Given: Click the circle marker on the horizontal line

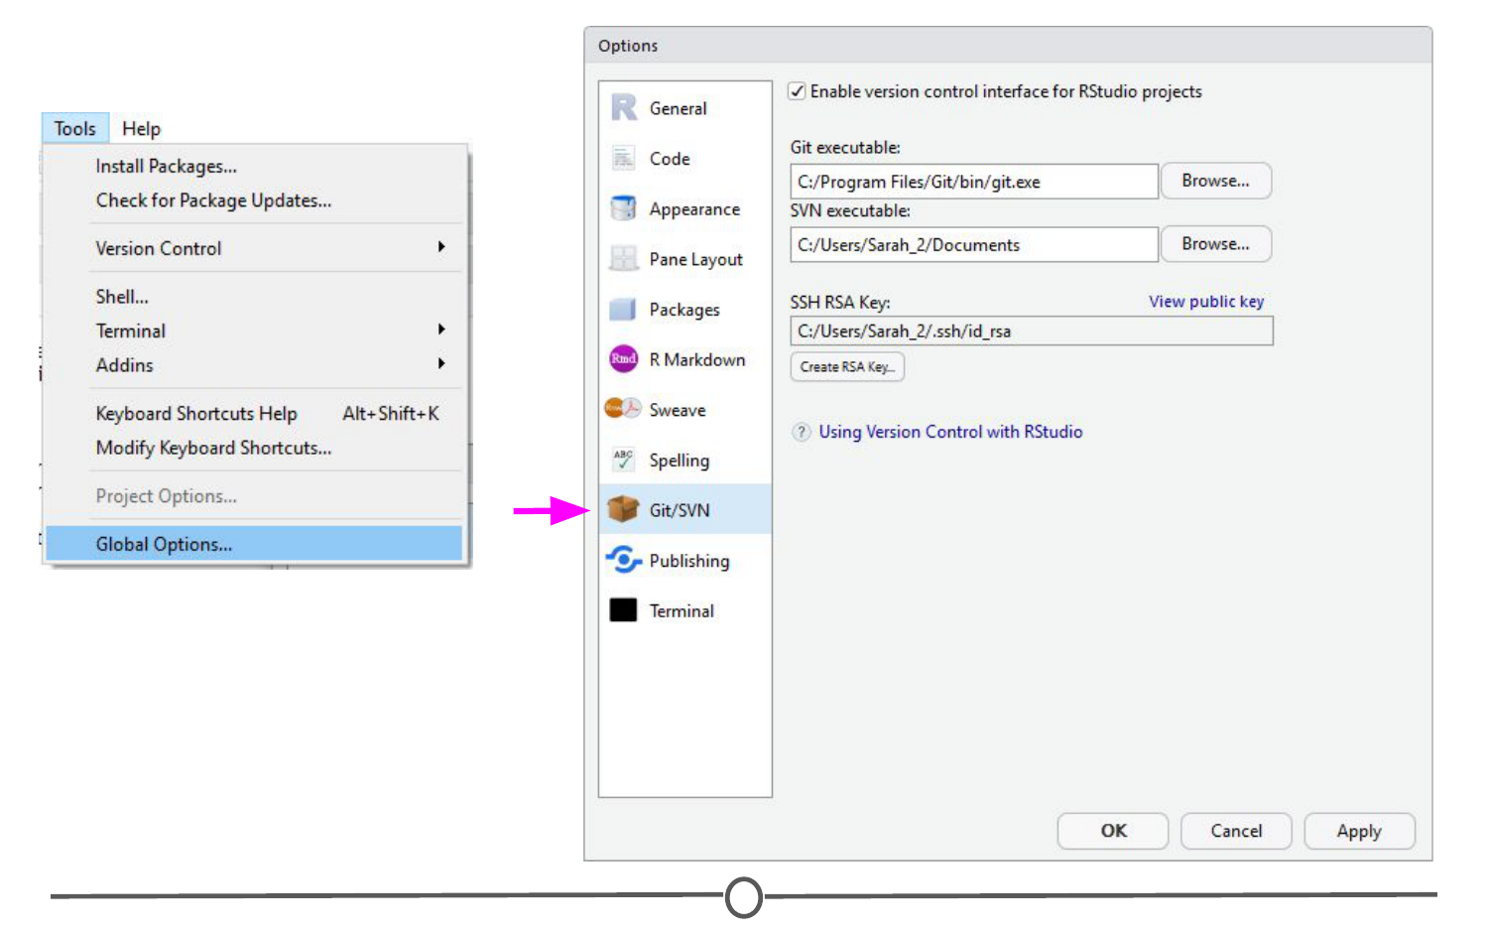Looking at the screenshot, I should [x=744, y=897].
